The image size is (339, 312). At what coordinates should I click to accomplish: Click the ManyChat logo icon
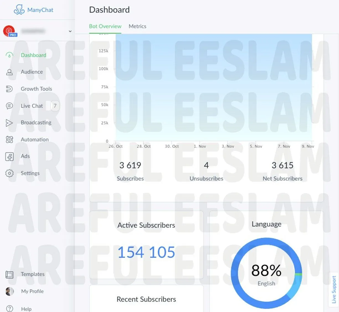pyautogui.click(x=19, y=10)
